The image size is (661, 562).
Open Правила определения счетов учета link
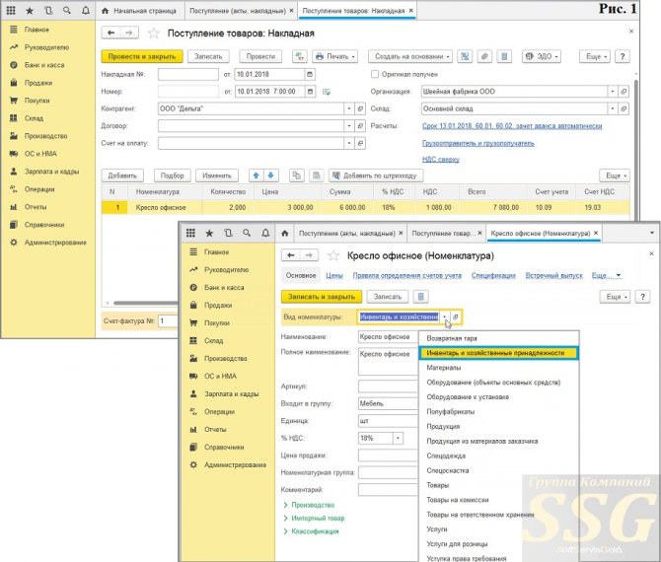pos(406,275)
